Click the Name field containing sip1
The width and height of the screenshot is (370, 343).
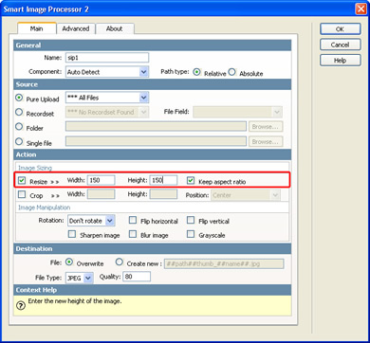coord(107,58)
